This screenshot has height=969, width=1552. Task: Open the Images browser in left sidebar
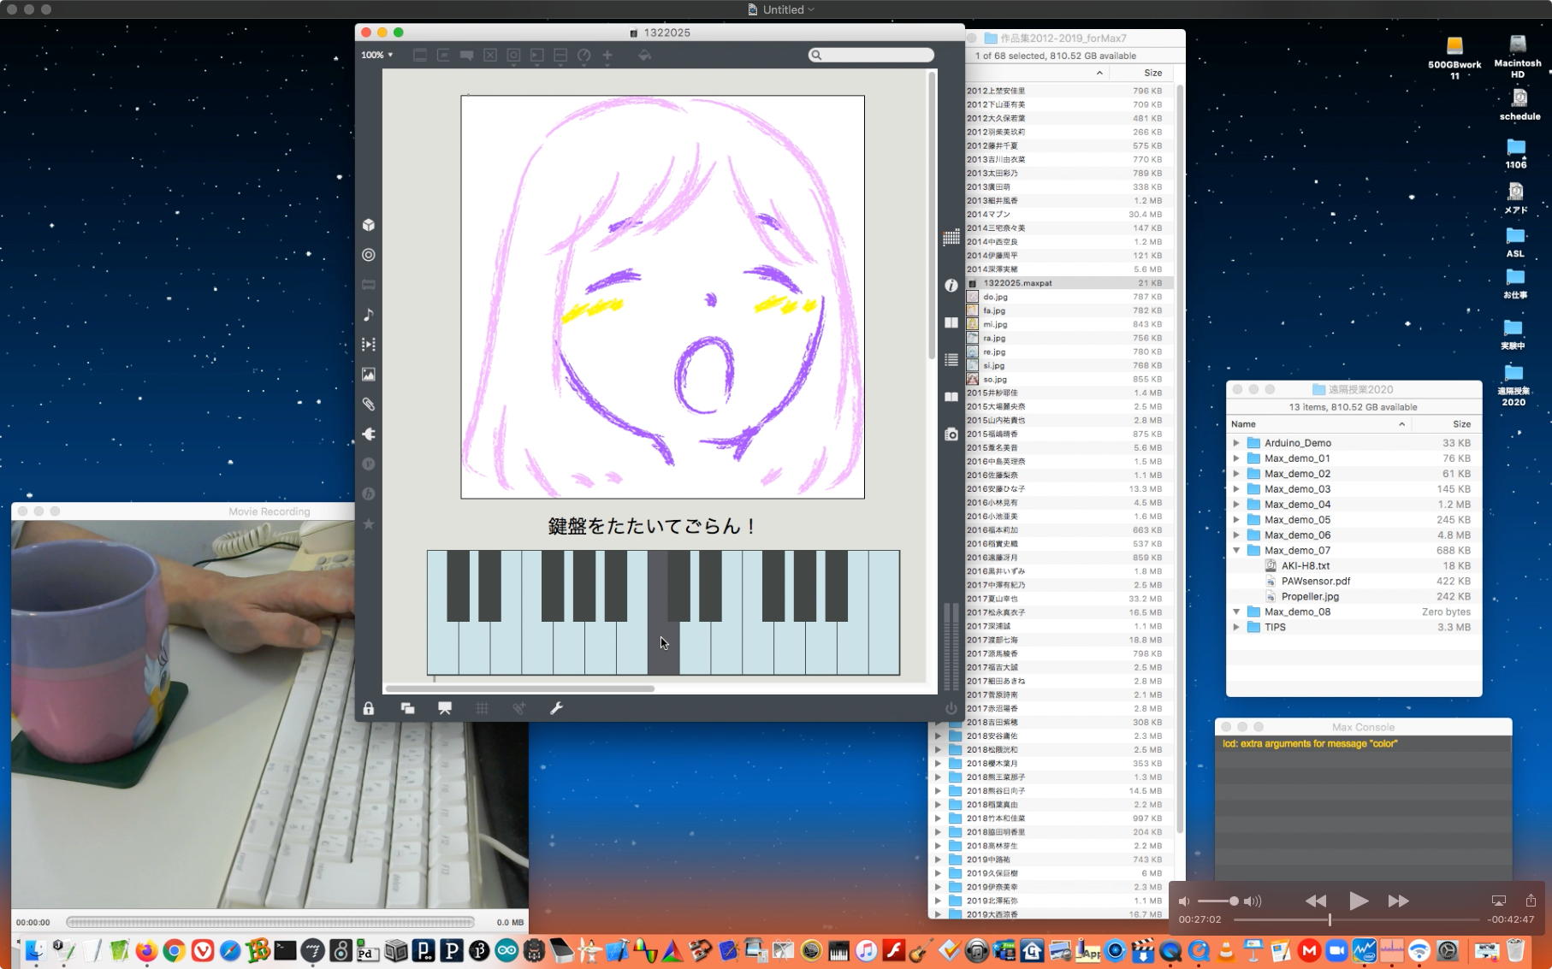tap(369, 375)
